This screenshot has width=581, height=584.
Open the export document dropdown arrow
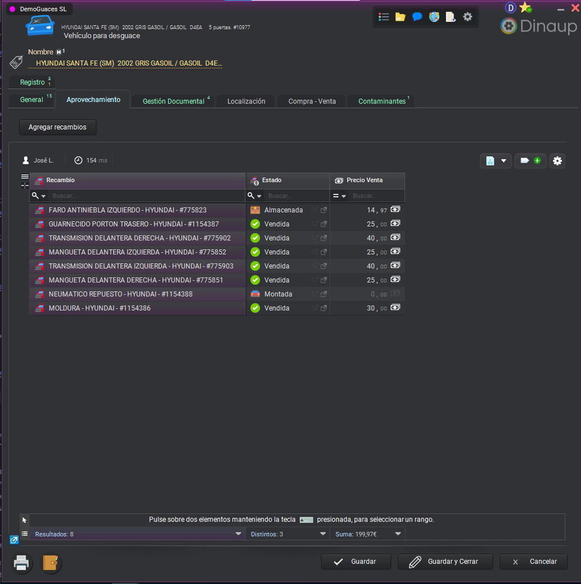pyautogui.click(x=503, y=161)
